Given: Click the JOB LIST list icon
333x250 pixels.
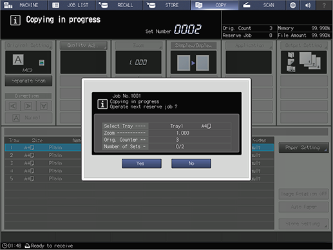Looking at the screenshot, I should (55, 5).
